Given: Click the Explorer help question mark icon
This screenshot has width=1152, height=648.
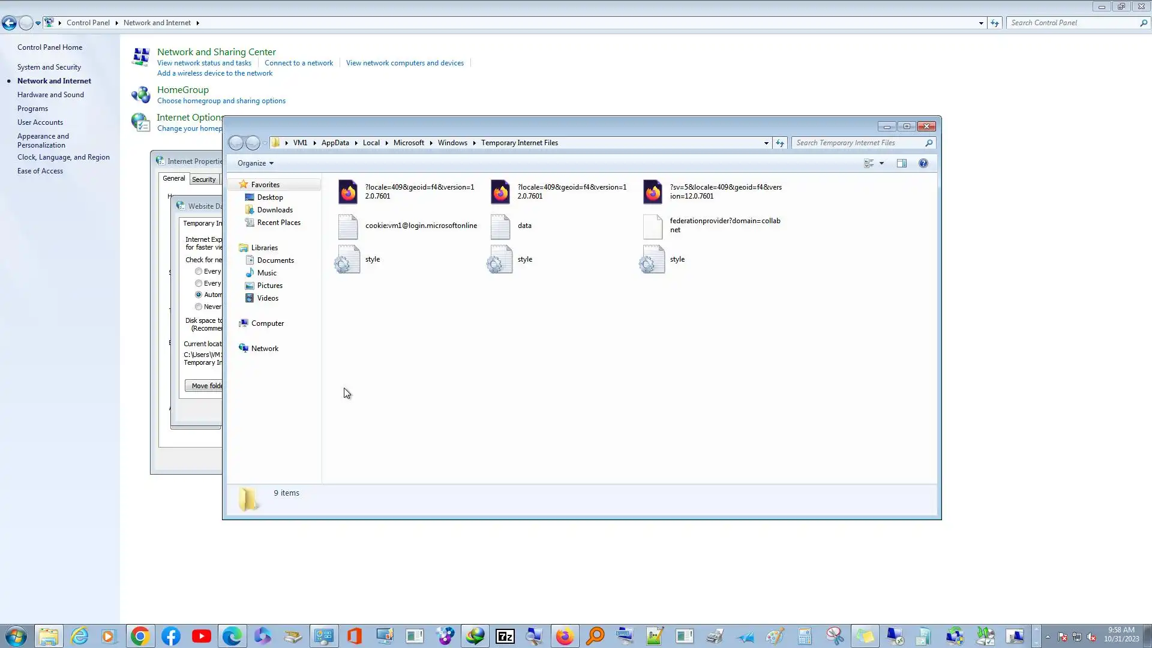Looking at the screenshot, I should point(923,163).
